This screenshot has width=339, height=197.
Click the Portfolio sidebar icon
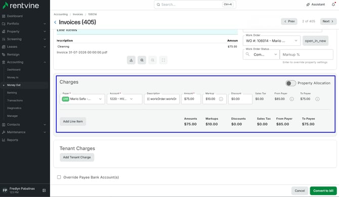click(4, 24)
